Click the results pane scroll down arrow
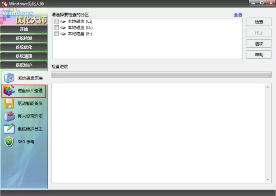Screen dimensions: 276x196 (x=268, y=179)
